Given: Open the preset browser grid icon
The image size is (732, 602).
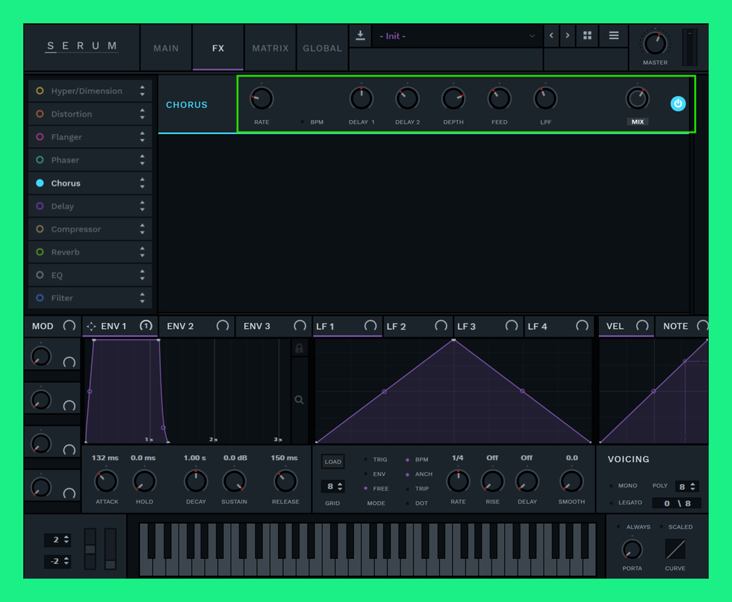Looking at the screenshot, I should [x=587, y=36].
